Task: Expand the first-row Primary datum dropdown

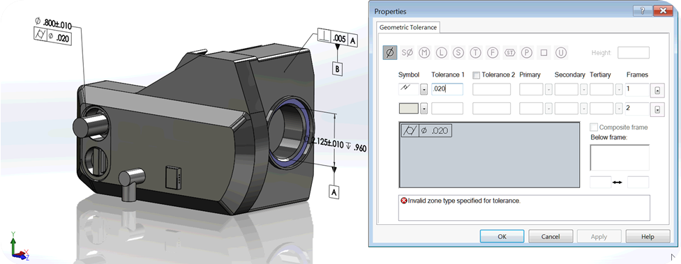Action: tap(548, 90)
